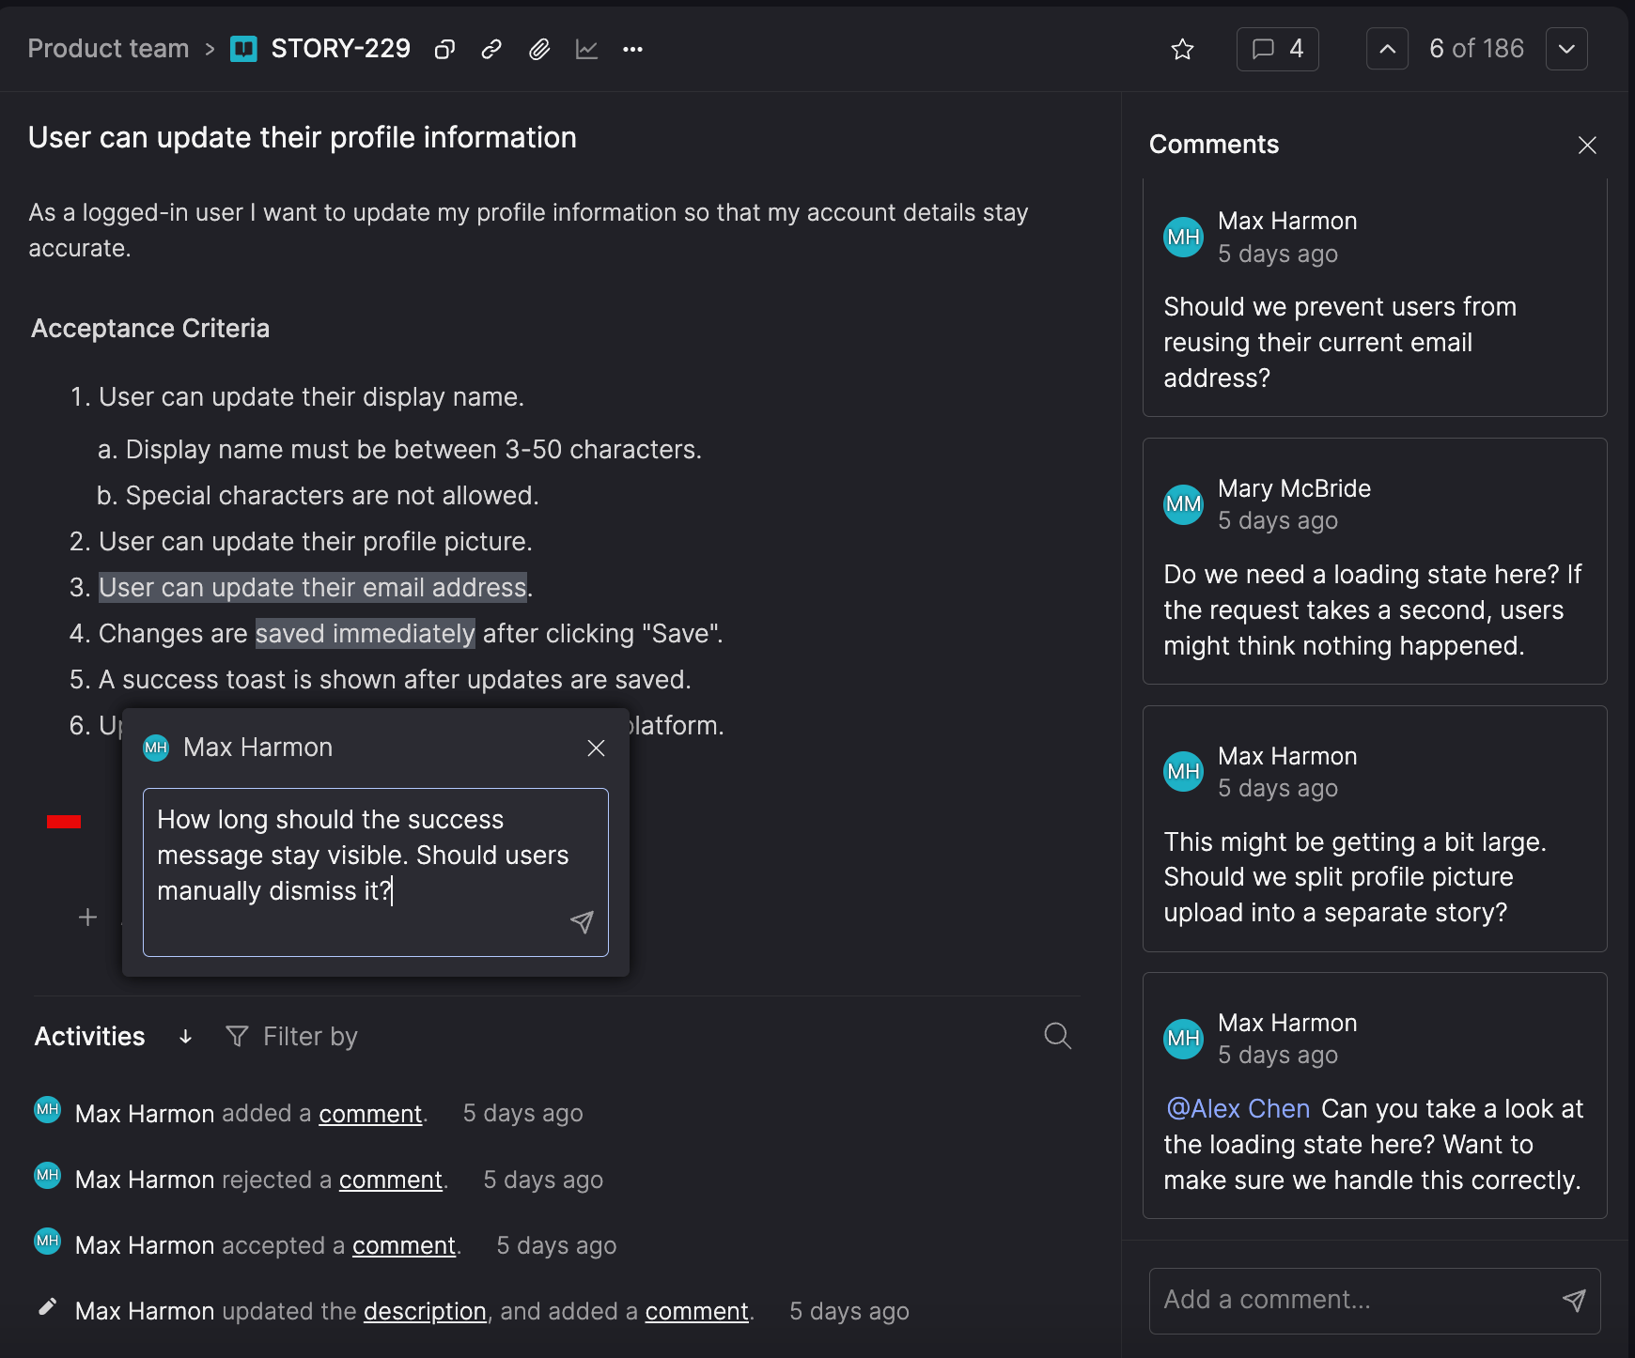Go to the previous story with the up chevron
Image resolution: width=1635 pixels, height=1358 pixels.
click(1387, 49)
